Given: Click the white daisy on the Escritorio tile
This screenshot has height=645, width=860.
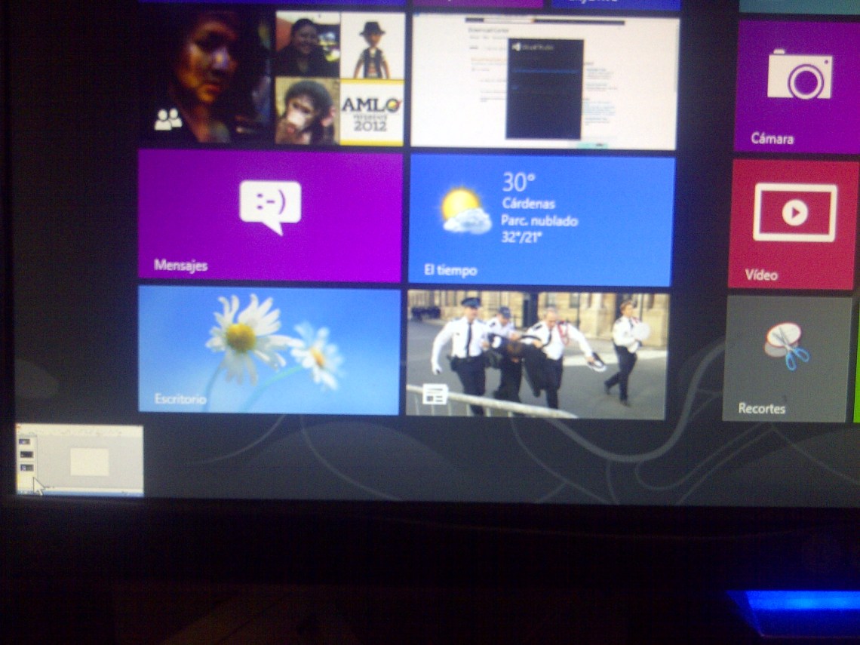Looking at the screenshot, I should tap(243, 336).
